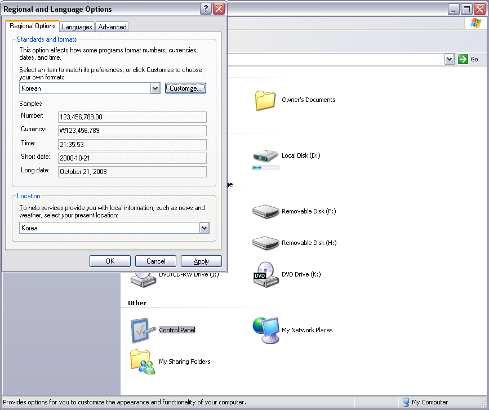Click the Currency sample field
Screen dimensions: 489x410
(132, 131)
